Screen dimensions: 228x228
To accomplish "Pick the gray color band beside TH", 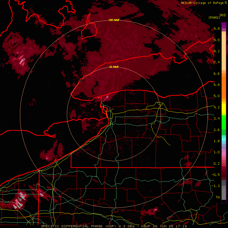I will coord(224,195).
